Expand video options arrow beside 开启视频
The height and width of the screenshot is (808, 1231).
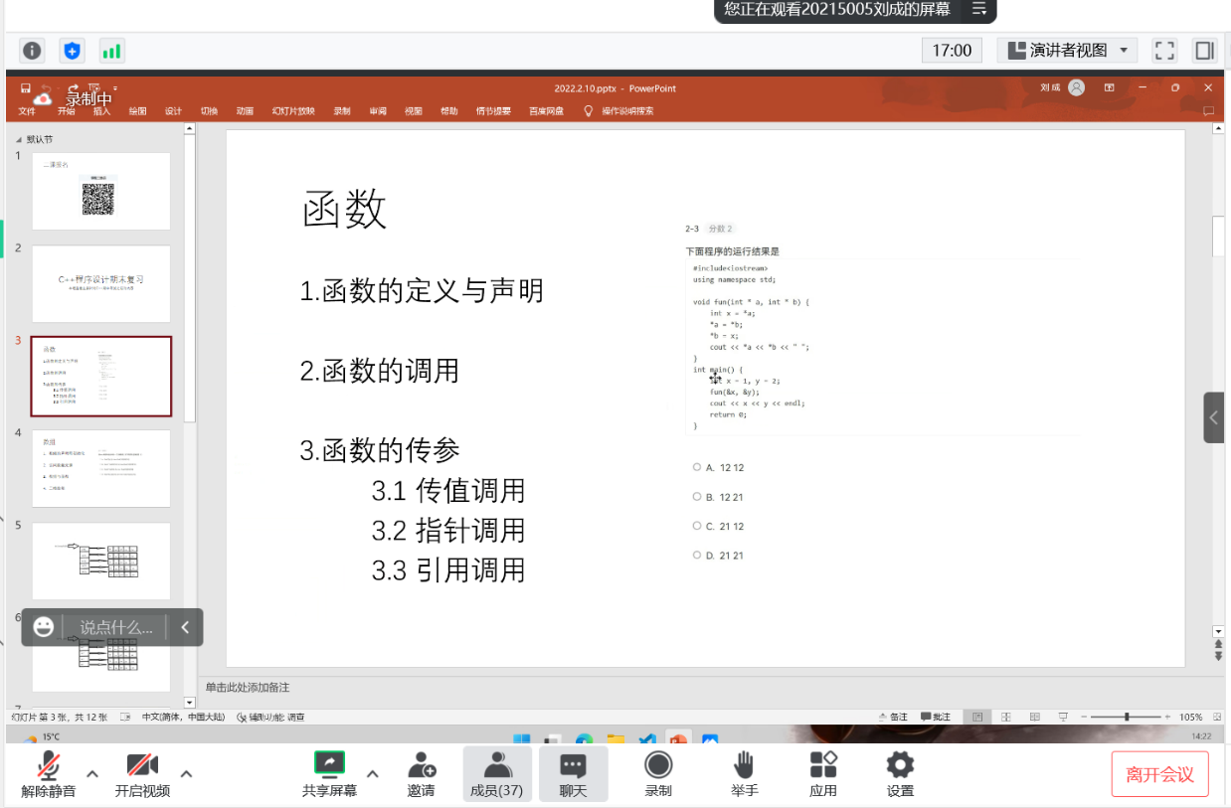point(186,774)
